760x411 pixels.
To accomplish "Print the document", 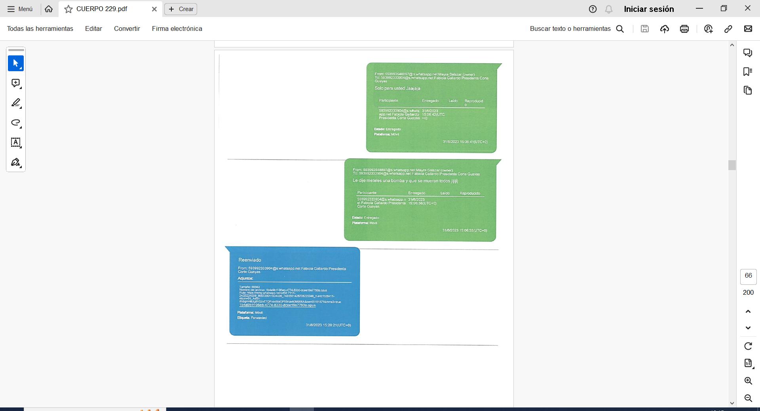I will click(x=684, y=28).
